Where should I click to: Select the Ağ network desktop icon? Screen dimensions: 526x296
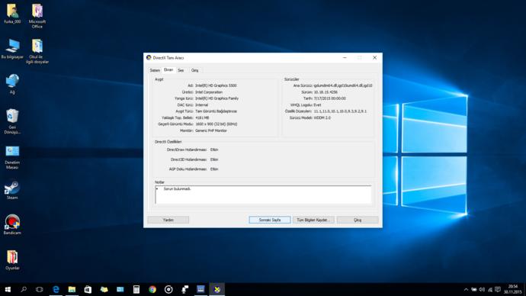click(x=12, y=84)
